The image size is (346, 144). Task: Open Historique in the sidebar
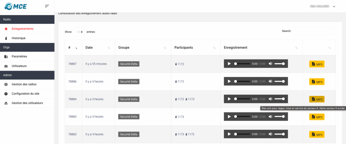[18, 38]
